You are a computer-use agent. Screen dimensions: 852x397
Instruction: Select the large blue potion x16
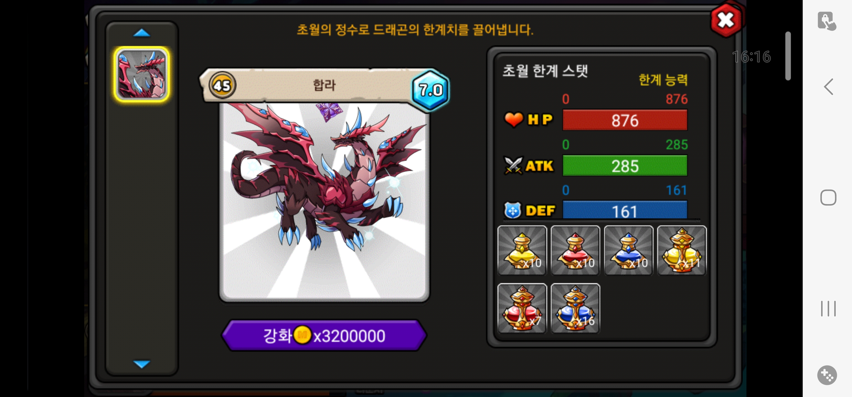(x=575, y=308)
